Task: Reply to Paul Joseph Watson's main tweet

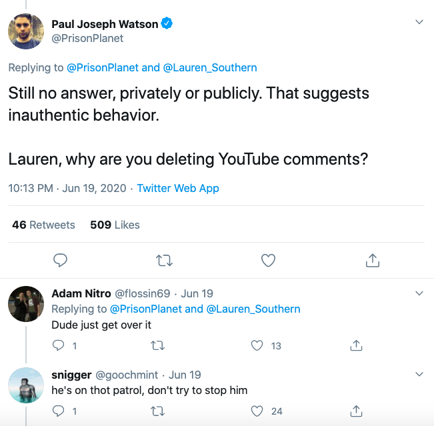Action: coord(60,261)
